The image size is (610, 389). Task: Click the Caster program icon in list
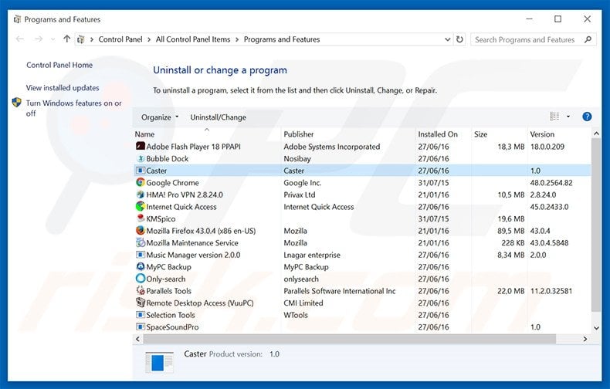click(x=140, y=171)
